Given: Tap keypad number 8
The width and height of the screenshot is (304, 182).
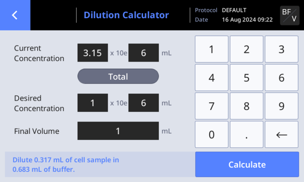Looking at the screenshot, I should [x=247, y=106].
